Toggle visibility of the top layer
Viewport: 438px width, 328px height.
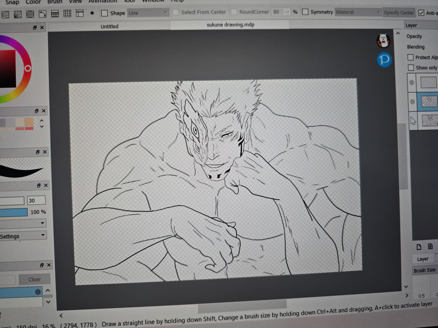412,82
